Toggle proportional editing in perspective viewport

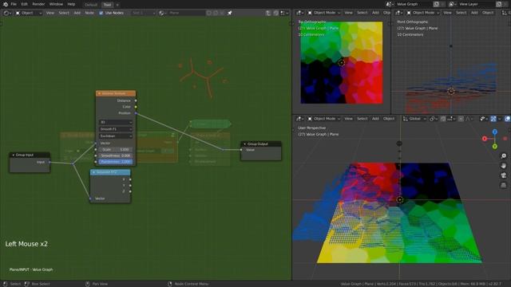pyautogui.click(x=461, y=119)
